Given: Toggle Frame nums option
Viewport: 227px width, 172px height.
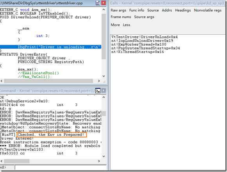Looking at the screenshot, I should click(x=121, y=17).
